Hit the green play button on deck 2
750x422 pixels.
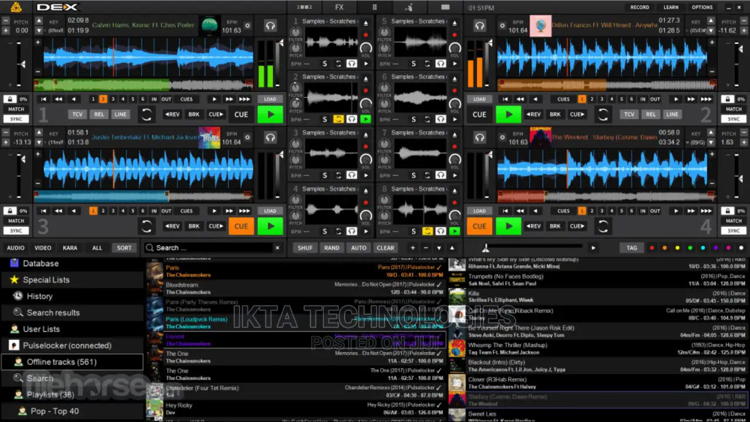tap(508, 114)
